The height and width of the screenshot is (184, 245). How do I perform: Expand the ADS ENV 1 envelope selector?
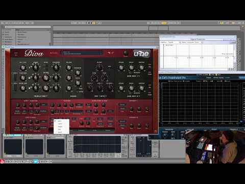[133, 76]
